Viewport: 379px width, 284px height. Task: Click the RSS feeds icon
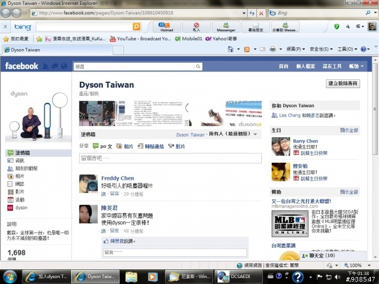click(x=247, y=49)
